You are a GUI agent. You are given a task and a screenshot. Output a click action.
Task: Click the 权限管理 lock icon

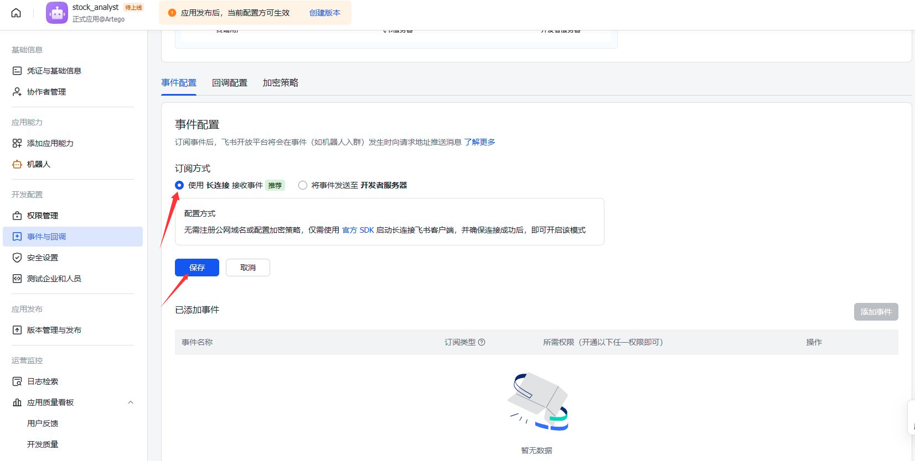[x=17, y=216]
